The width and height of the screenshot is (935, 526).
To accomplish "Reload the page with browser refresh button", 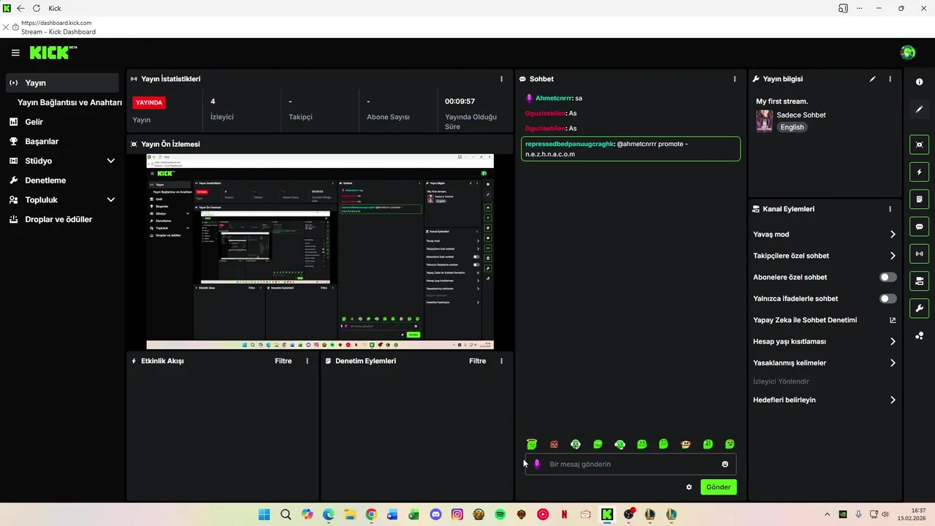I will (37, 8).
